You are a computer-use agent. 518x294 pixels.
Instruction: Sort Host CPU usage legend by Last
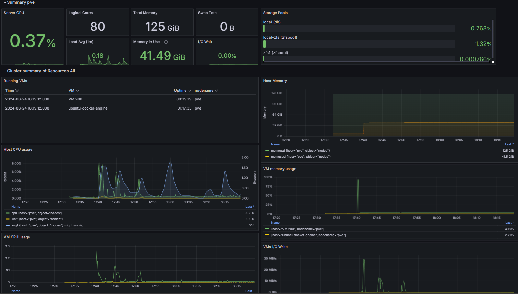(250, 207)
